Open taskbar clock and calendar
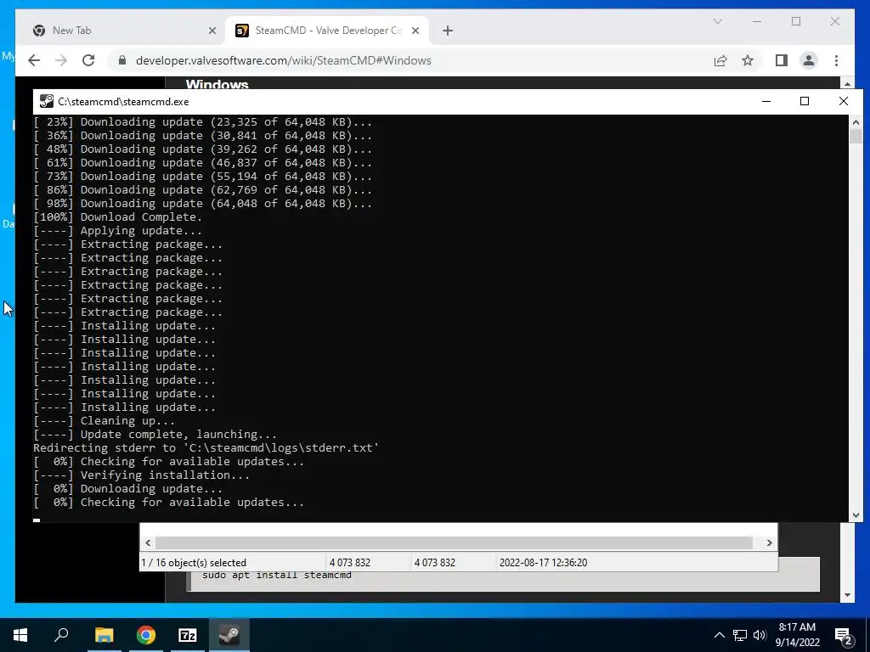The height and width of the screenshot is (652, 870). pyautogui.click(x=797, y=635)
